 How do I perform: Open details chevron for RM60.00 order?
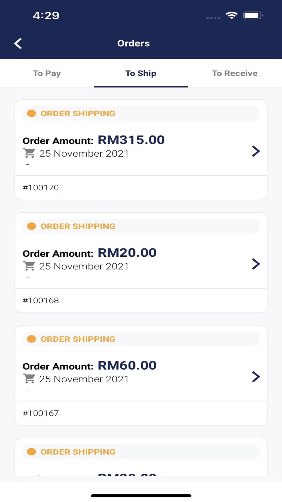(256, 377)
